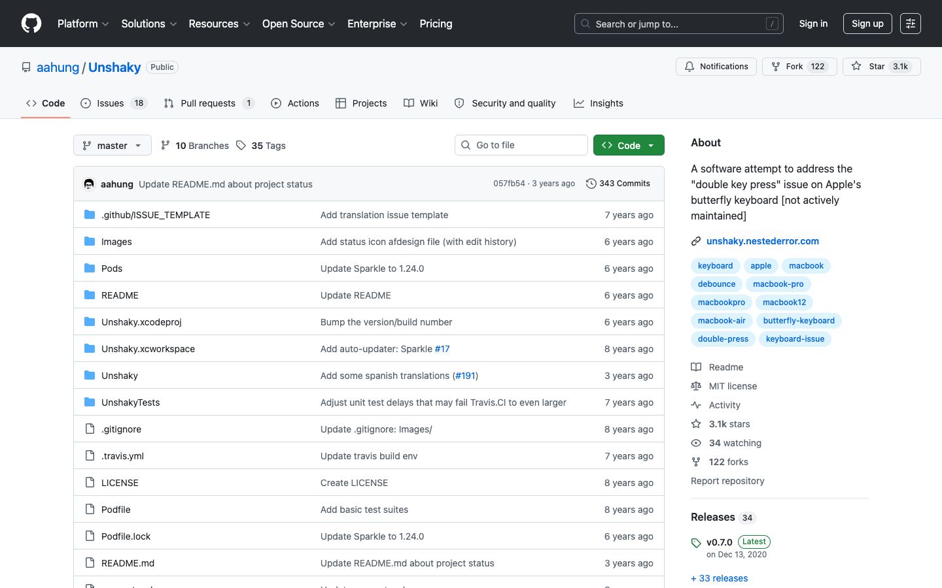Click the debounce topic tag
This screenshot has height=588, width=942.
tap(716, 284)
